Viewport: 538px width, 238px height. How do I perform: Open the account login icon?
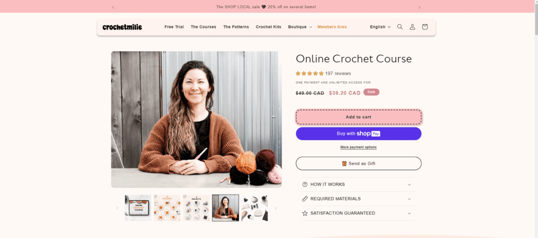[x=412, y=27]
